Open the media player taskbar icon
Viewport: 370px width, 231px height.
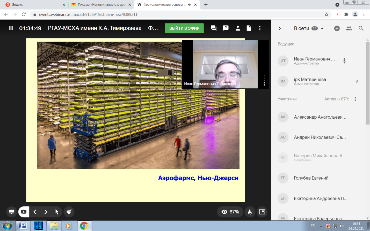click(x=68, y=226)
